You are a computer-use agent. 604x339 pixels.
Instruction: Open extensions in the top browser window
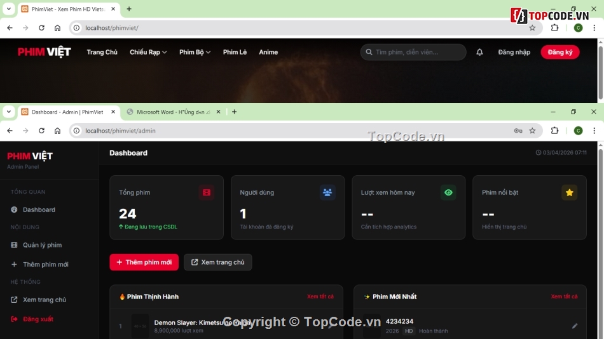tap(554, 28)
